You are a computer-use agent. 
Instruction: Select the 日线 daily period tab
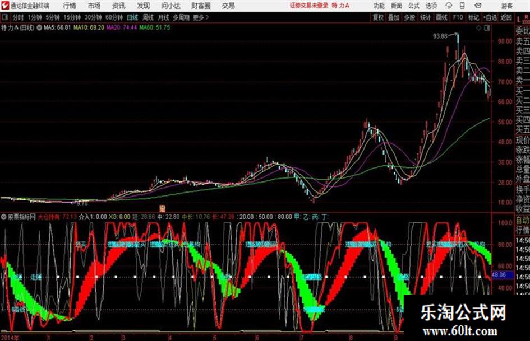tap(132, 17)
